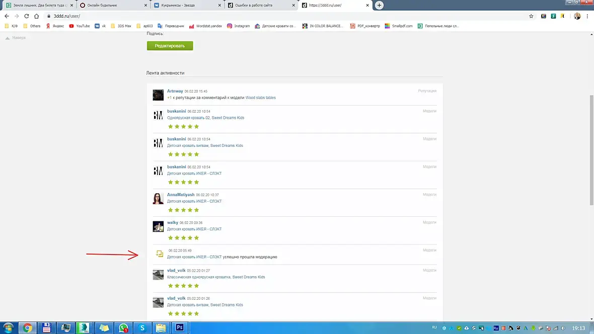Open file explorer folder in taskbar
The width and height of the screenshot is (594, 334).
coord(161,327)
